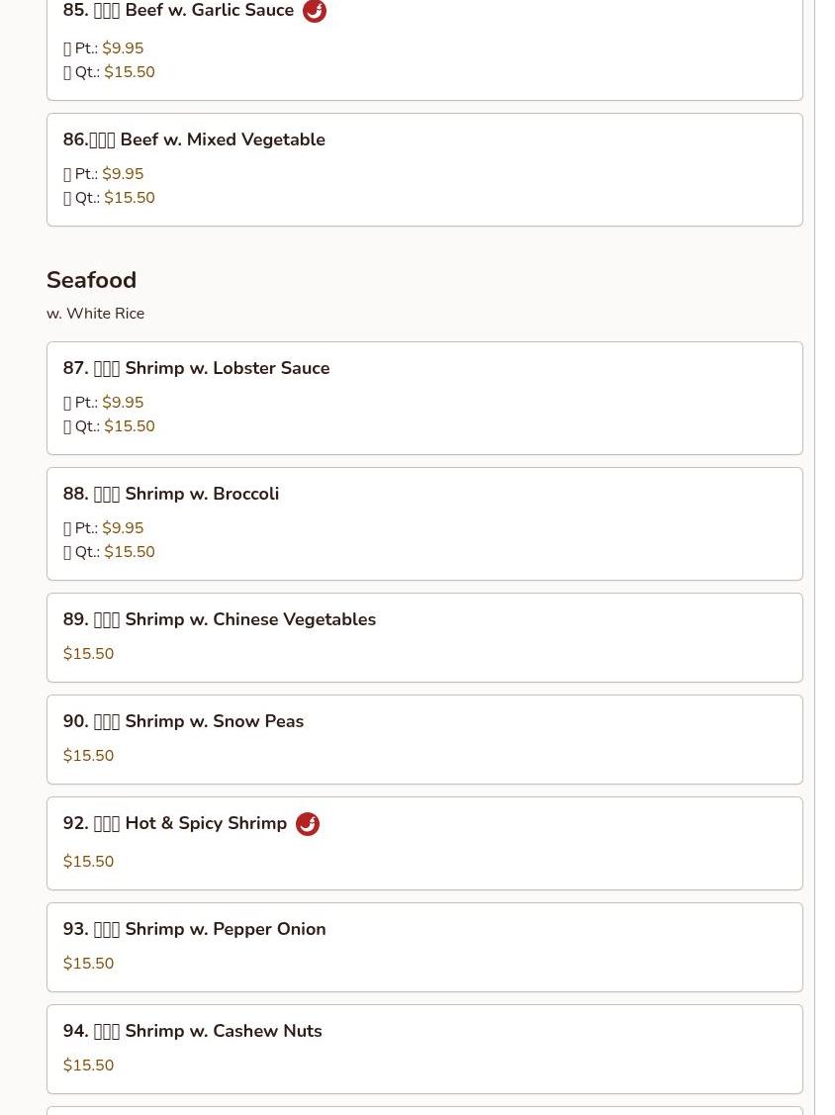This screenshot has width=835, height=1115.
Task: Click the spicy chili icon on Hot & Spicy Shrimp
Action: (308, 824)
